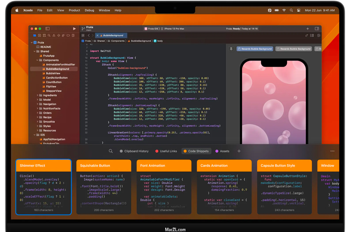Open the Find navigator magnifier icon
The width and height of the screenshot is (350, 232).
click(x=49, y=35)
